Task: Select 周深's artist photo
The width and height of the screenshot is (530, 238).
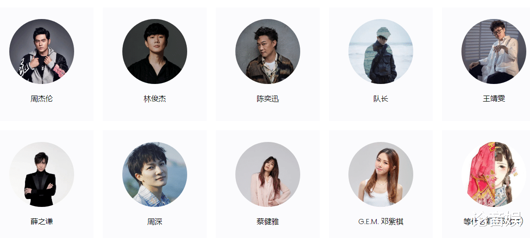Action: point(155,174)
